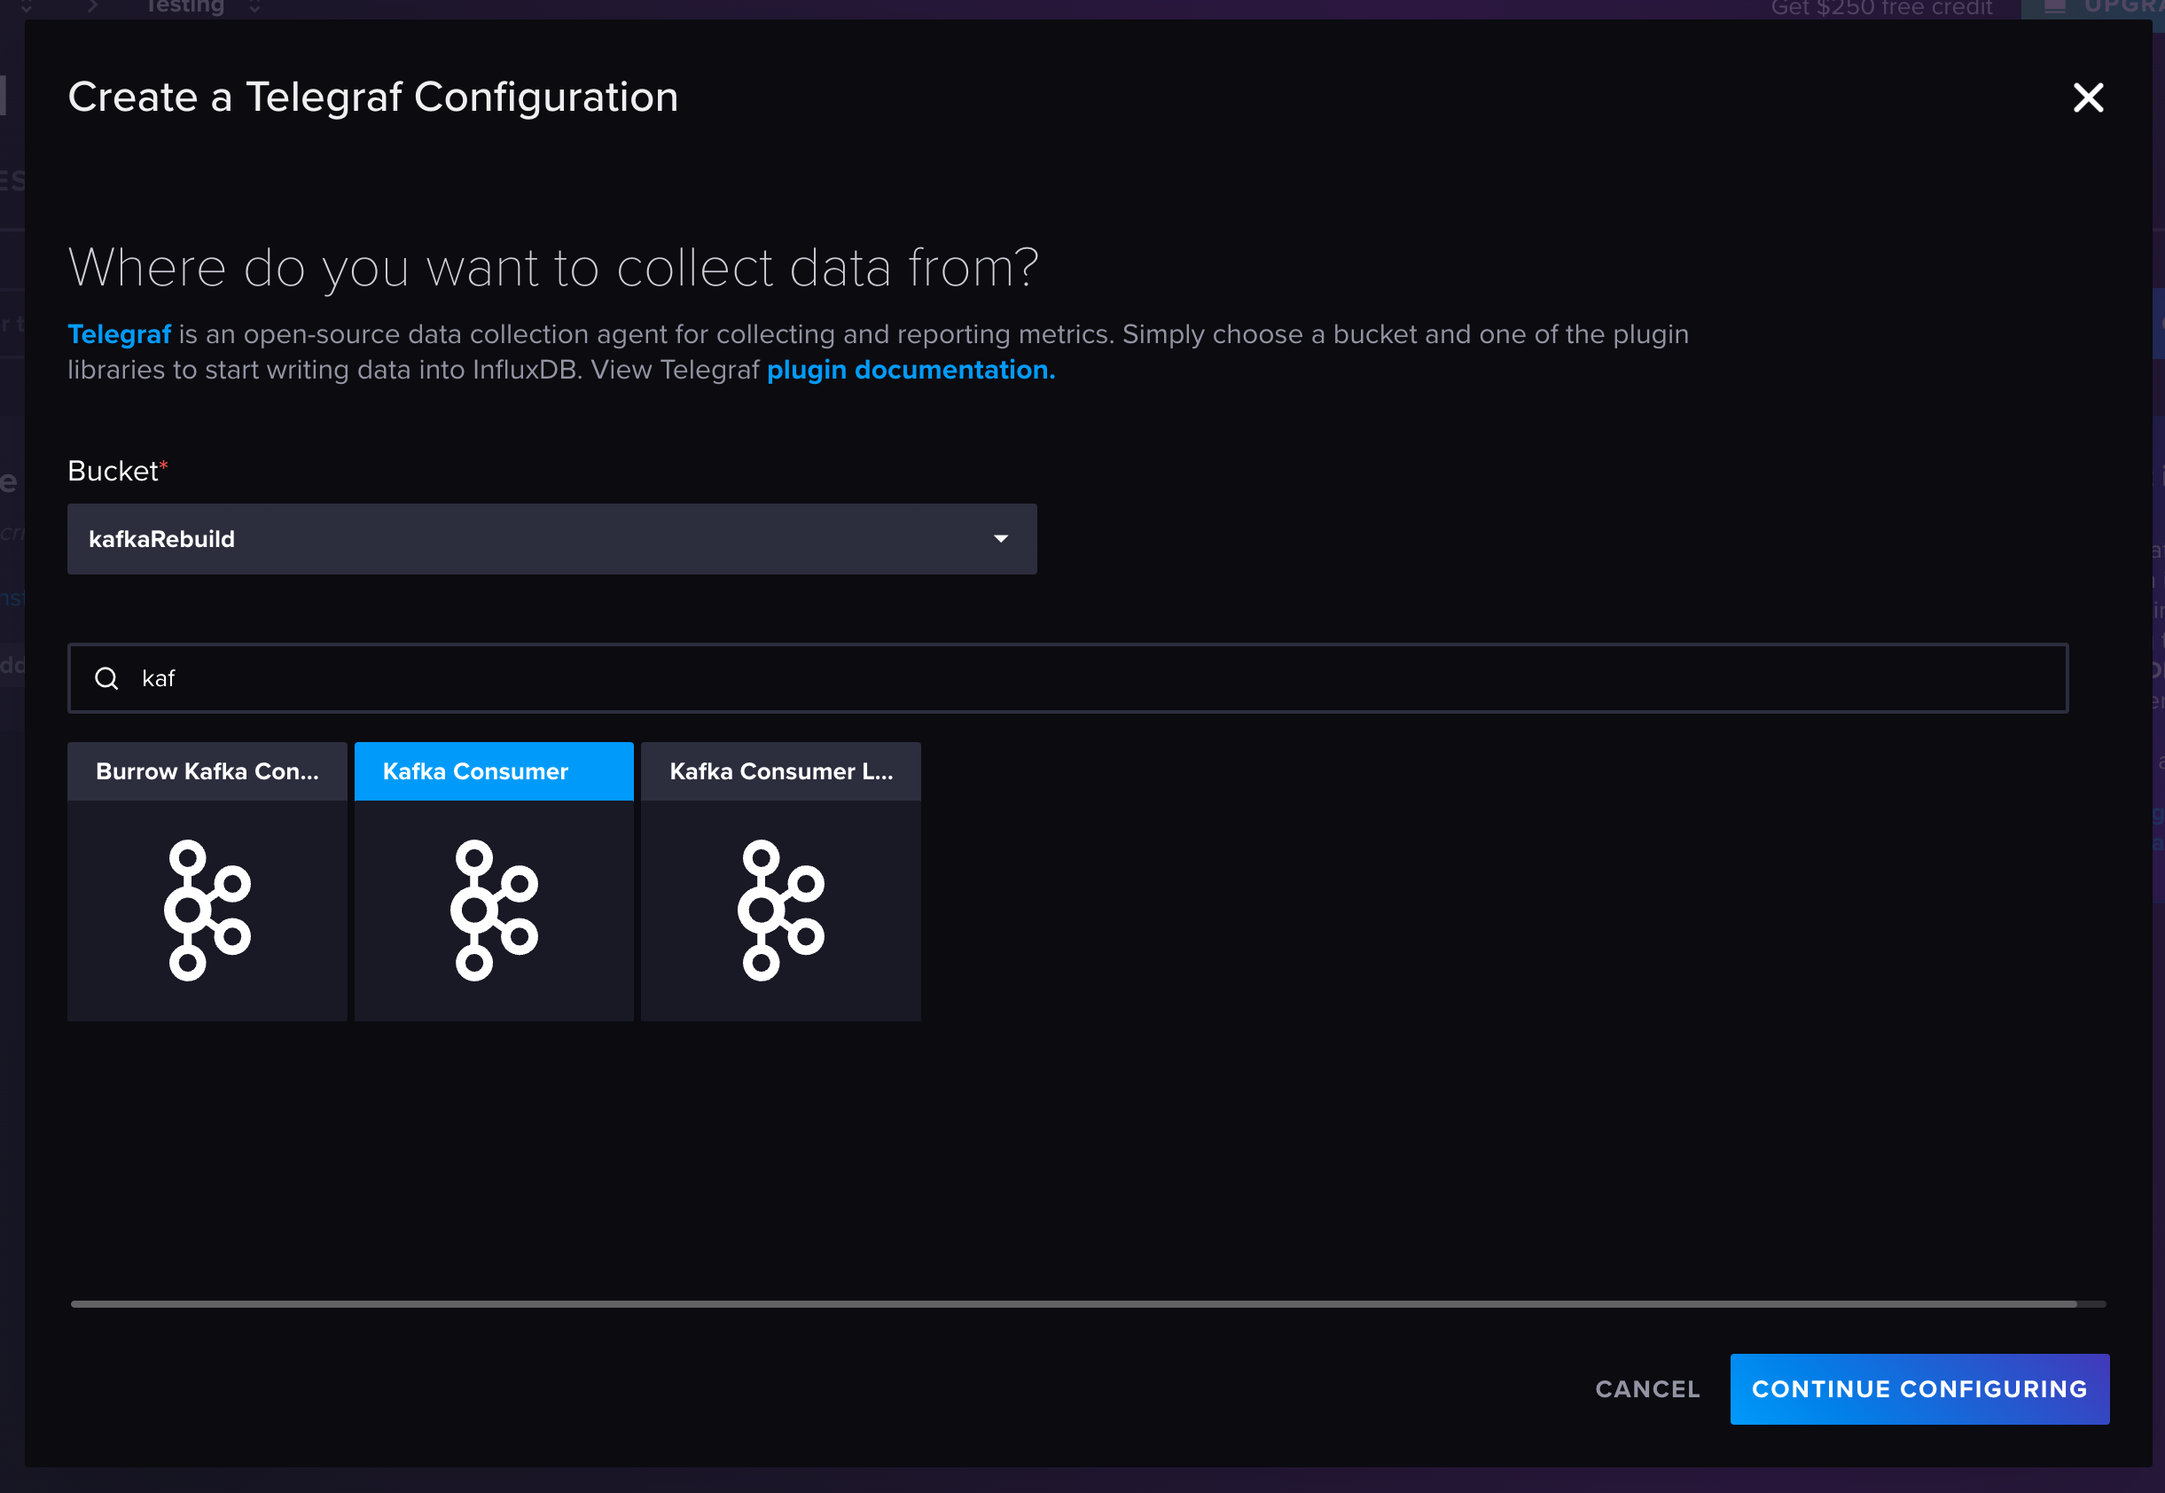Click the search magnifier icon
Image resolution: width=2165 pixels, height=1493 pixels.
point(106,678)
